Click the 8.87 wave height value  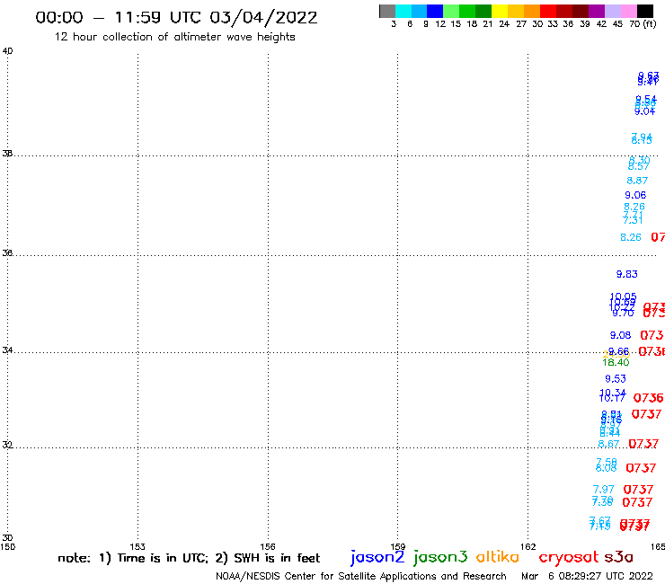tap(637, 181)
